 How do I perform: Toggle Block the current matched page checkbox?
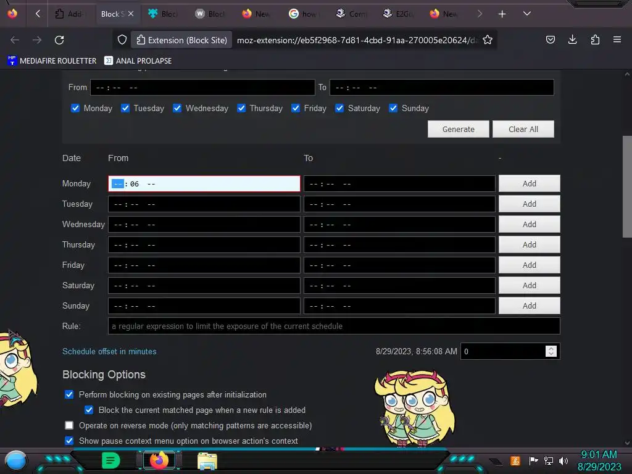click(x=89, y=410)
